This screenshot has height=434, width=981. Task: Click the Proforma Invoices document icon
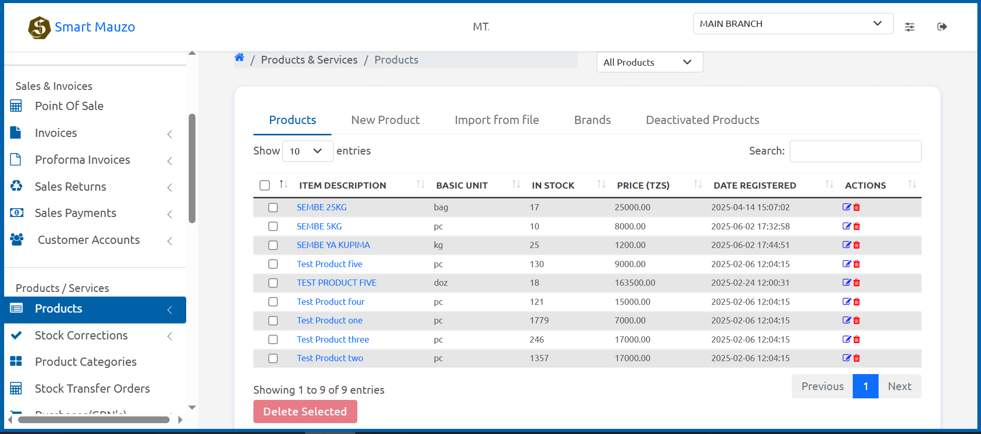[16, 160]
